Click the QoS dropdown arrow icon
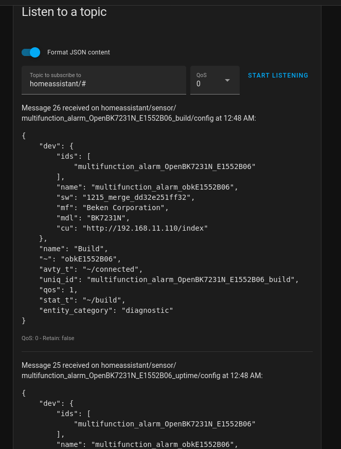Screen dimensions: 341x449 coord(227,81)
